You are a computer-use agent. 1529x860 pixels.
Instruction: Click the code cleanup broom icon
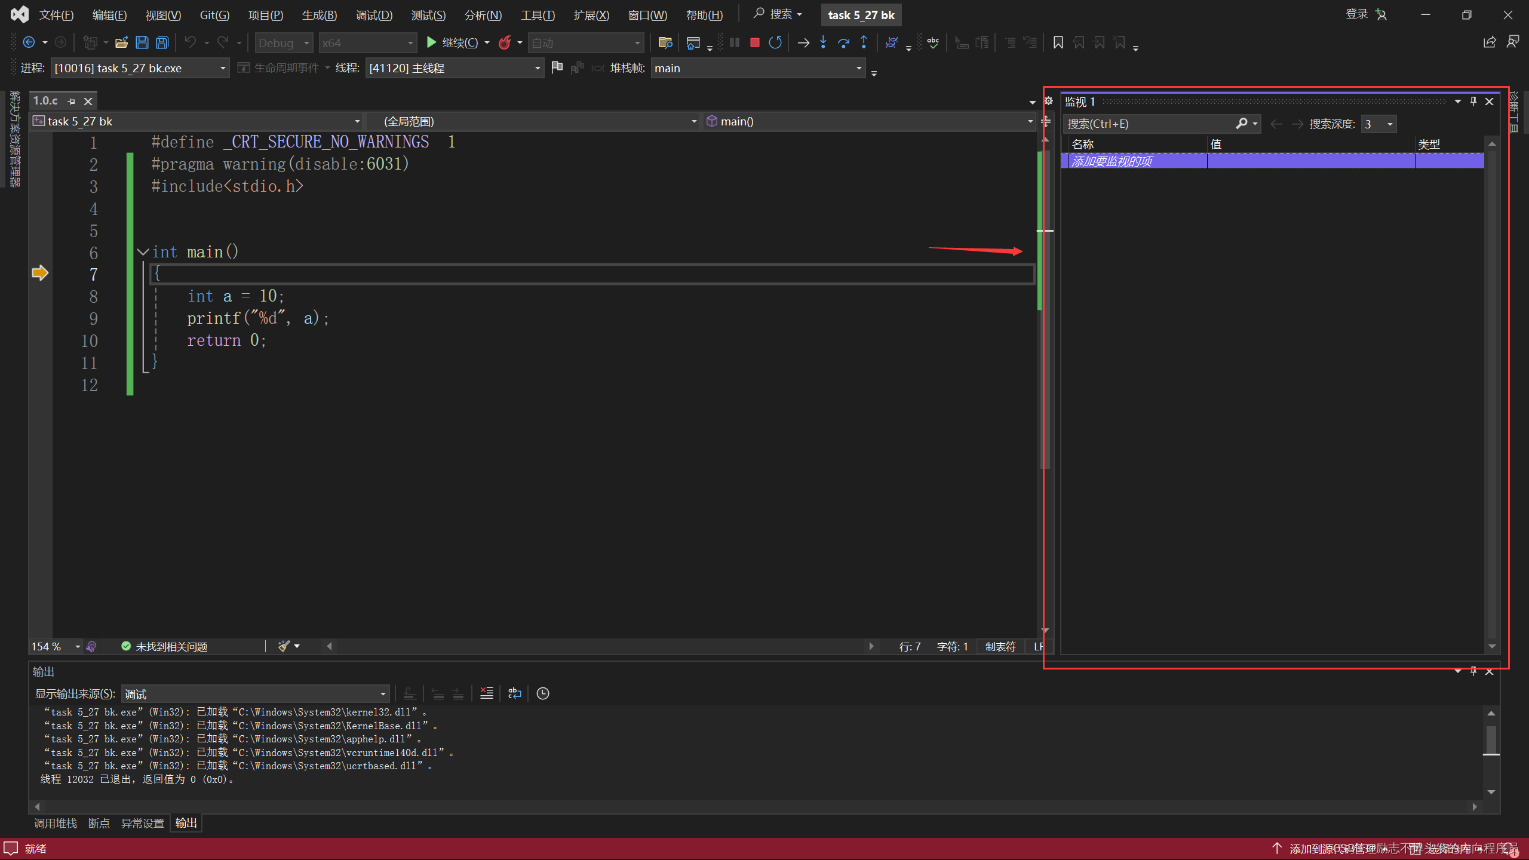[284, 646]
